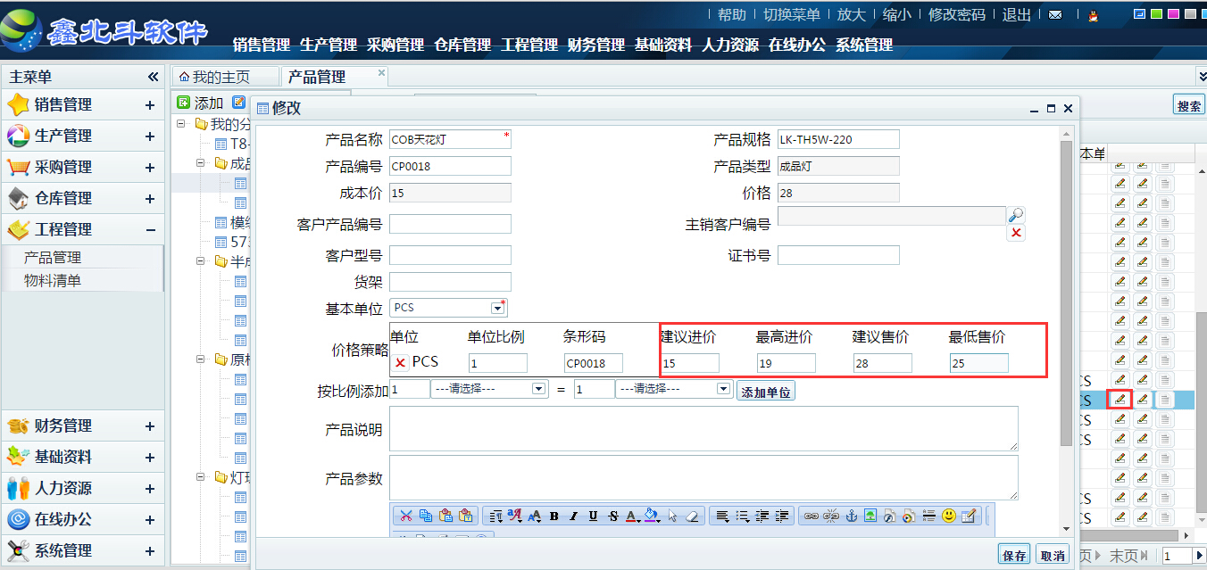Screen dimensions: 1207x570
Task: Click the underline icon in the text editor toolbar
Action: pos(593,516)
